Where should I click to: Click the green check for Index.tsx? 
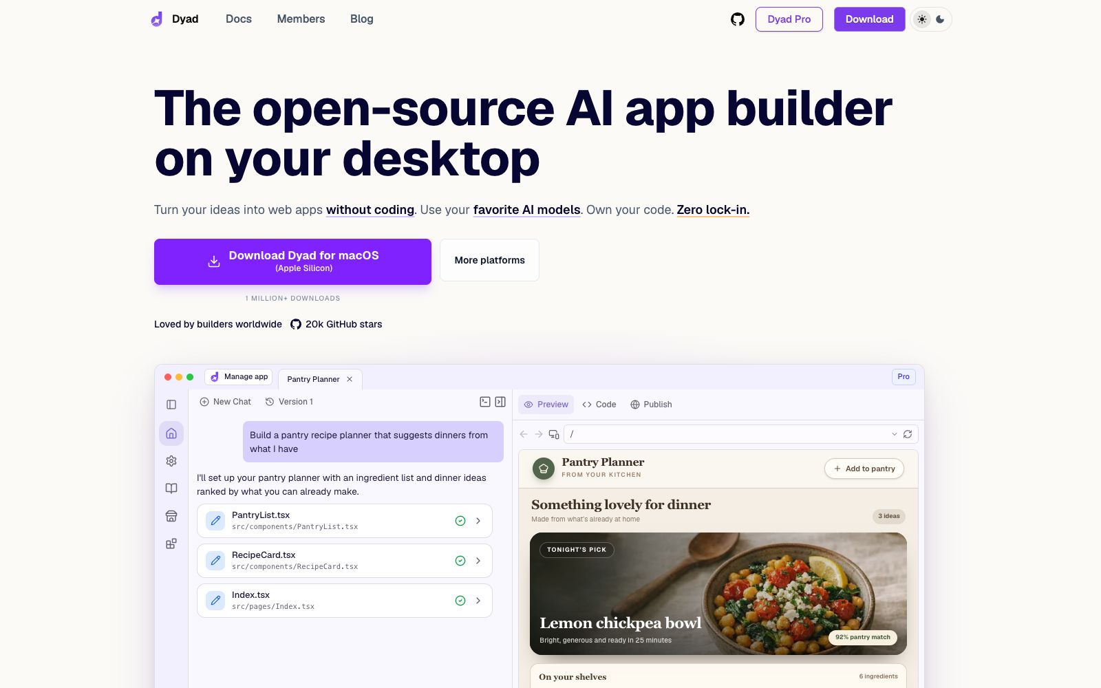[x=460, y=601]
